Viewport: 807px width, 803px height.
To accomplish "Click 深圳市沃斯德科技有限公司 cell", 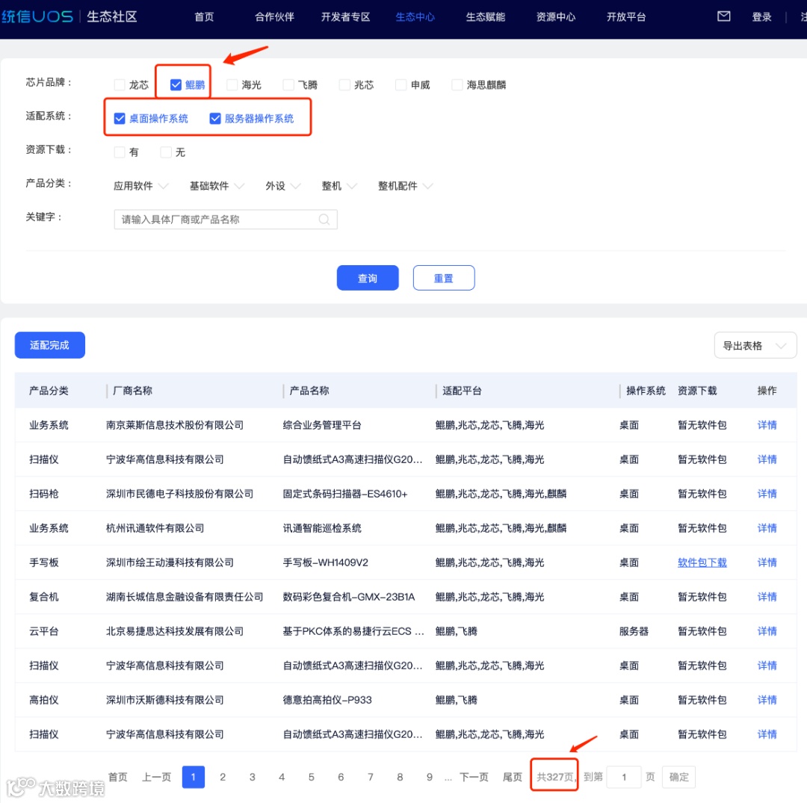I will tap(164, 700).
